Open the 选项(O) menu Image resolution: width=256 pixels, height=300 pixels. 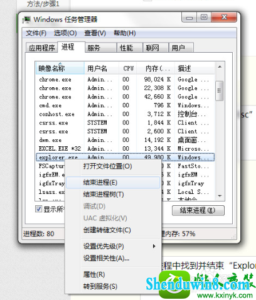tap(65, 33)
